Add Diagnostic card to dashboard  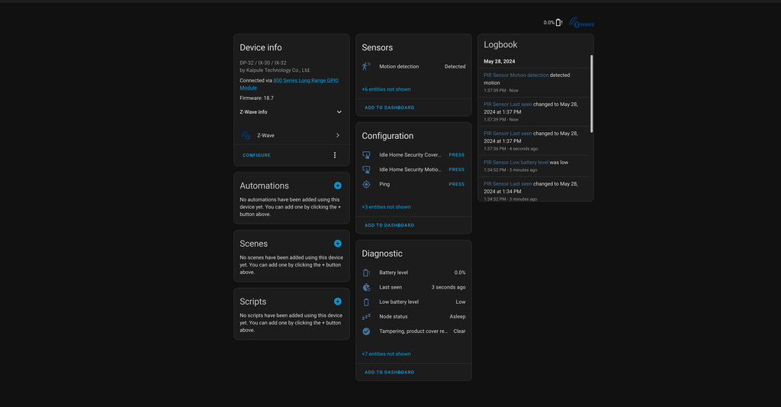(390, 373)
